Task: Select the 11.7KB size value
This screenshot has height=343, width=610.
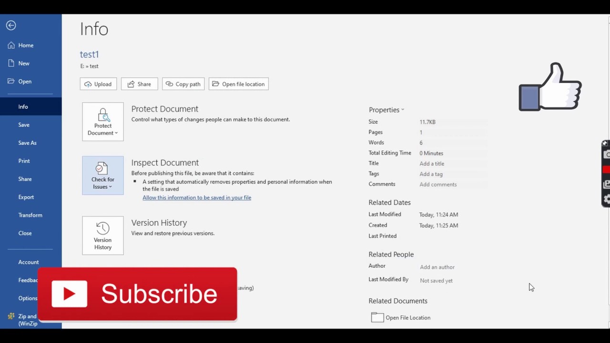Action: tap(427, 122)
